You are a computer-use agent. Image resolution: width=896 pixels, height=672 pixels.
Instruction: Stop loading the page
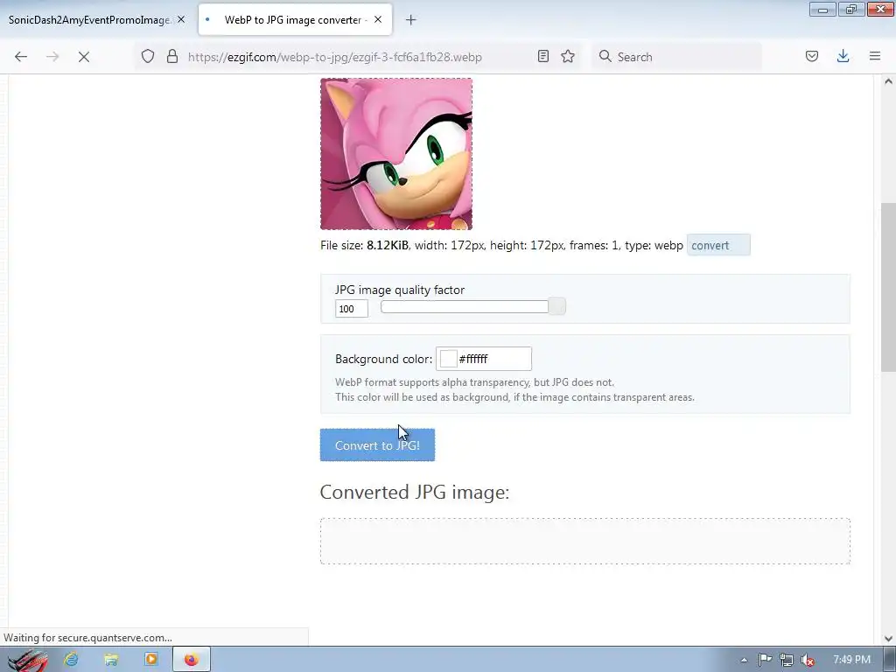click(84, 57)
